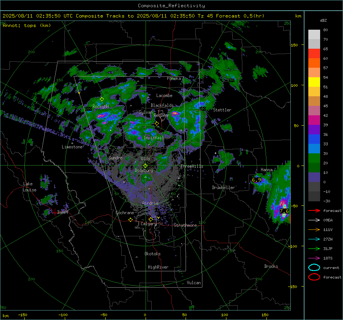Click the Vulcan city label
Image resolution: width=343 pixels, height=320 pixels.
click(x=194, y=283)
